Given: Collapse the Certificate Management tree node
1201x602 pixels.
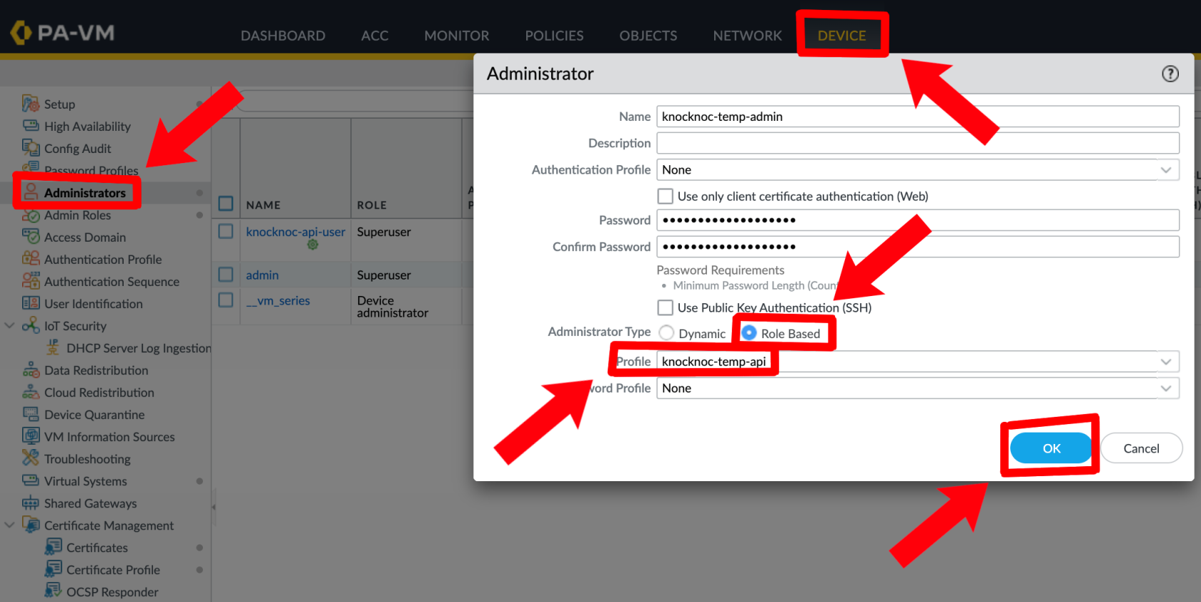Looking at the screenshot, I should point(10,525).
